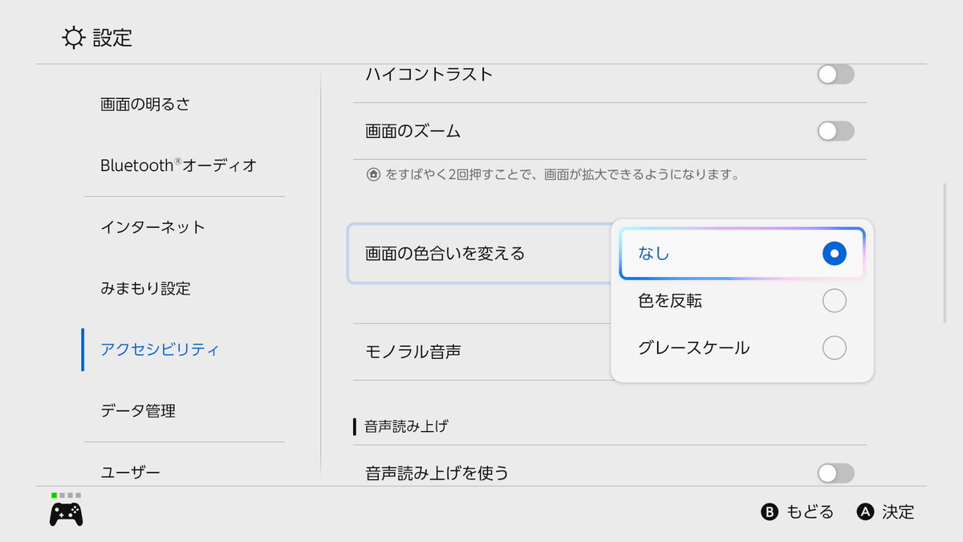Enable the 画面のズーム switch

(835, 131)
